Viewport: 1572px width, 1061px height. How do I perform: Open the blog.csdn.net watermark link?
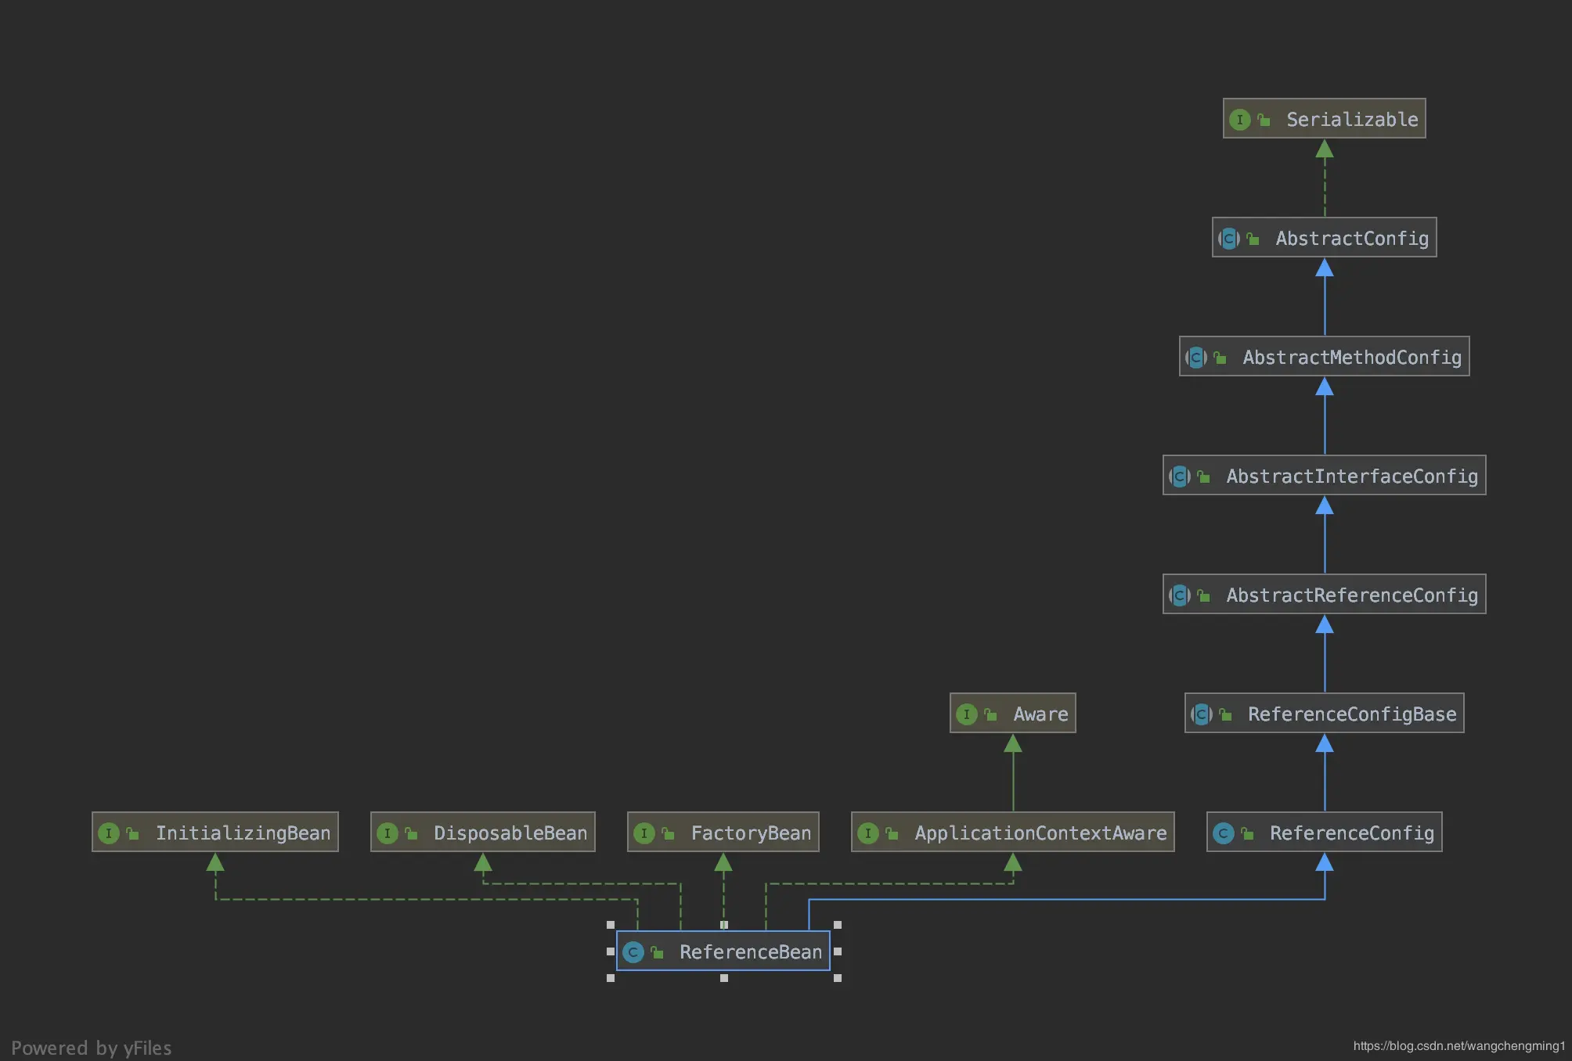pos(1458,1046)
